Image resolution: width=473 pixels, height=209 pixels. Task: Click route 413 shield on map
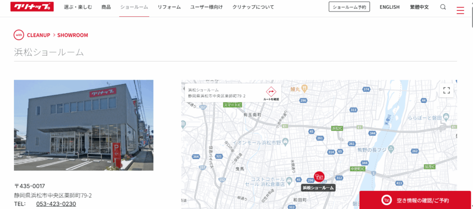399,183
